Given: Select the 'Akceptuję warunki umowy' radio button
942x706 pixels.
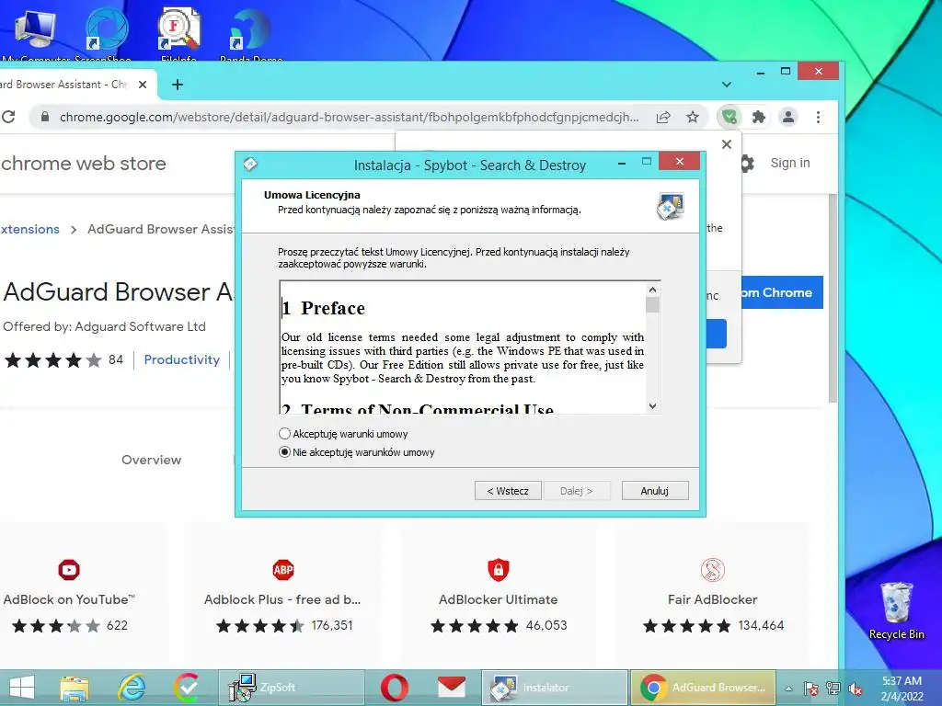Looking at the screenshot, I should click(x=285, y=434).
